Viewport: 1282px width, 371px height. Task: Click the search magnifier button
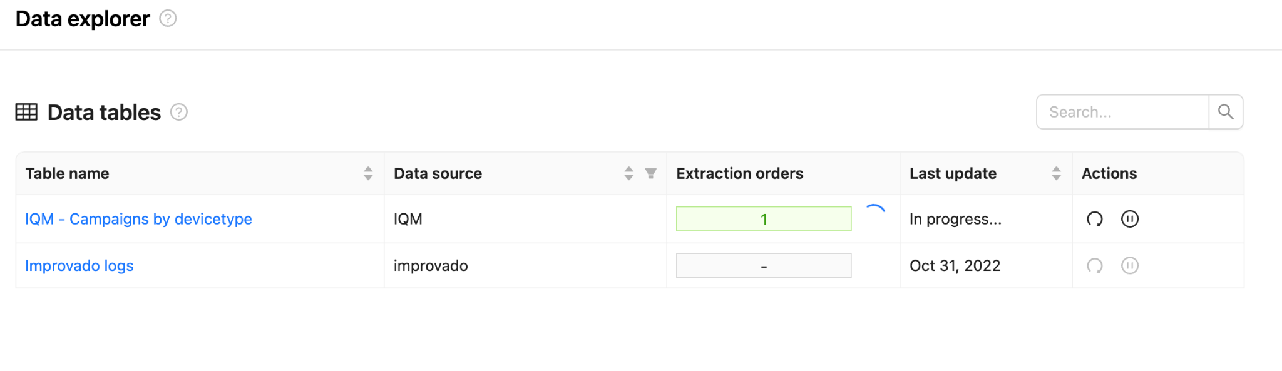point(1225,112)
